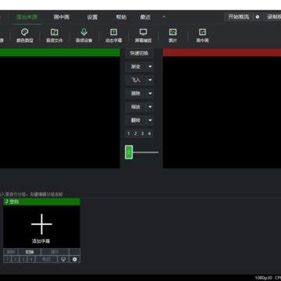Viewport: 281px width, 281px height.
Task: Add an 音频设备 microphone source
Action: 84,35
